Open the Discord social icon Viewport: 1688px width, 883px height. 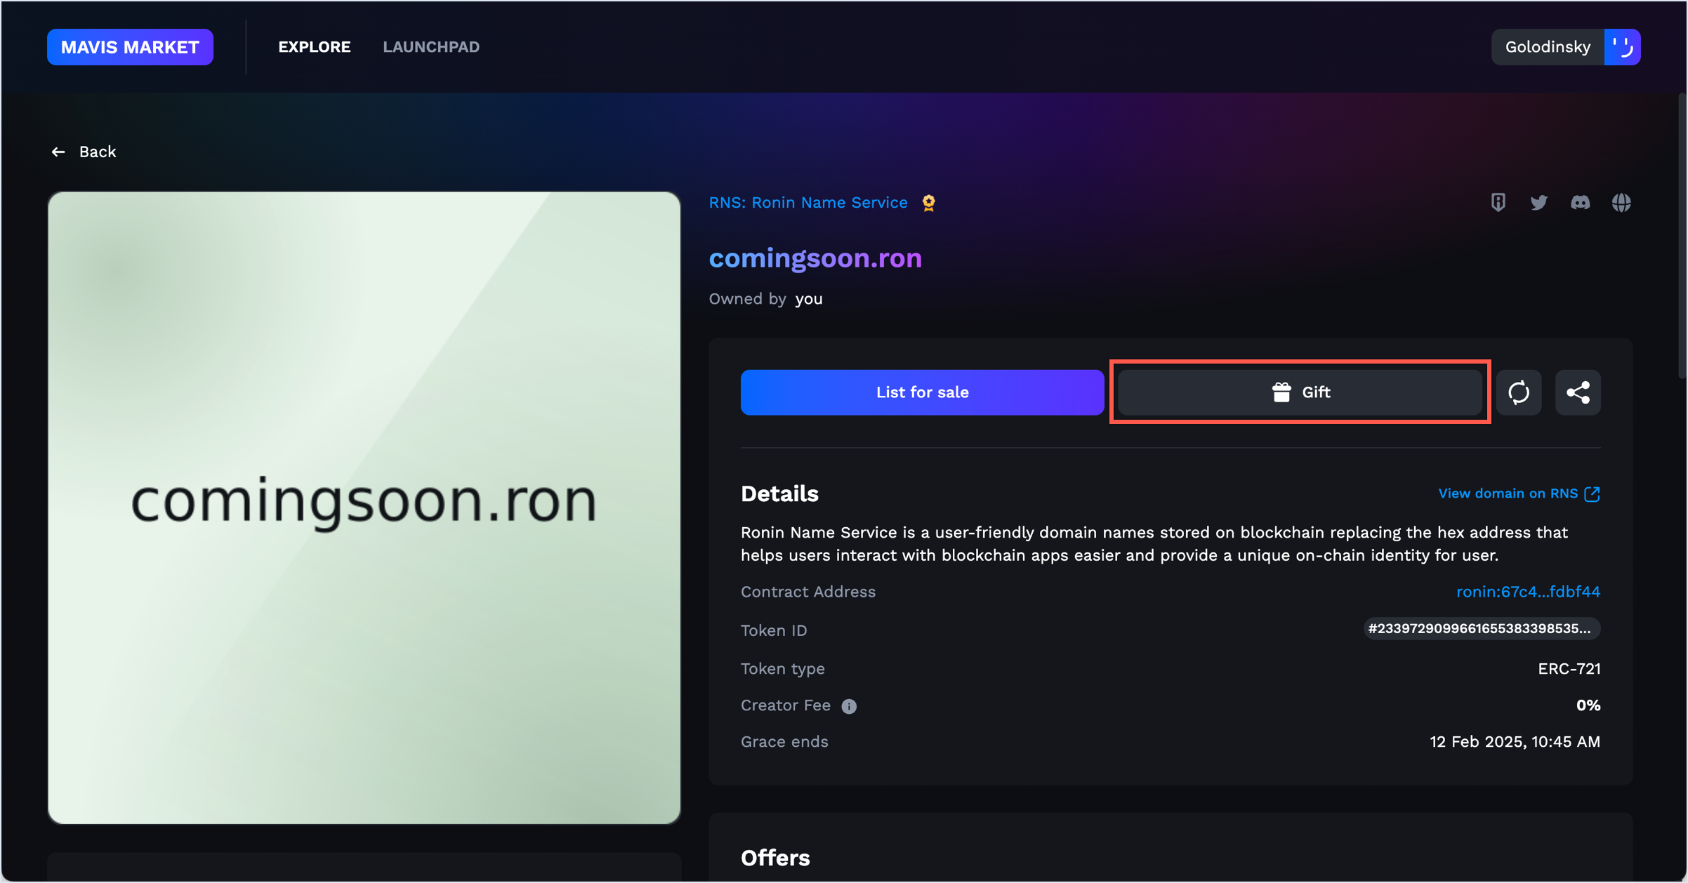pyautogui.click(x=1580, y=203)
